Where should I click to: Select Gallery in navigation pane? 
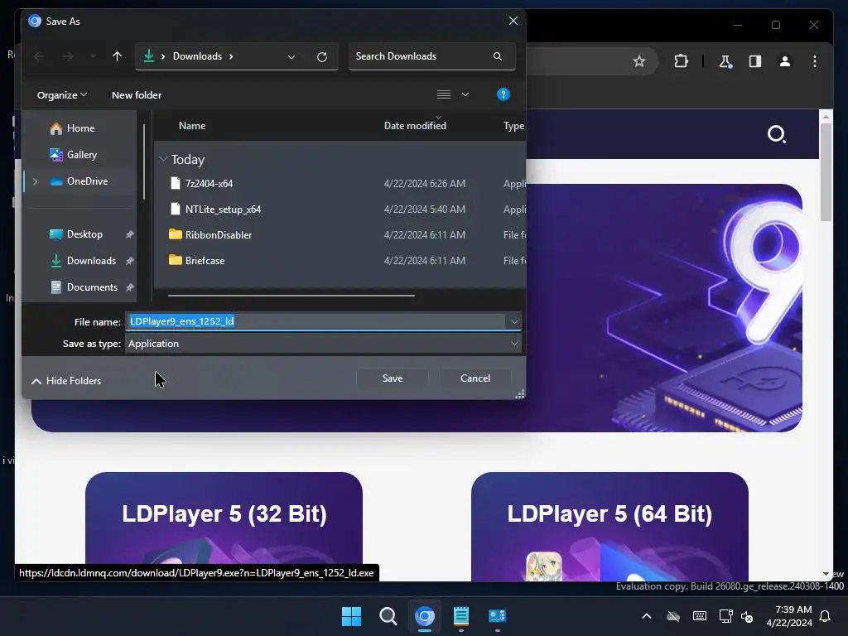[x=82, y=155]
